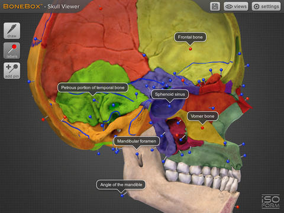Open the settings gear menu

[x=266, y=7]
